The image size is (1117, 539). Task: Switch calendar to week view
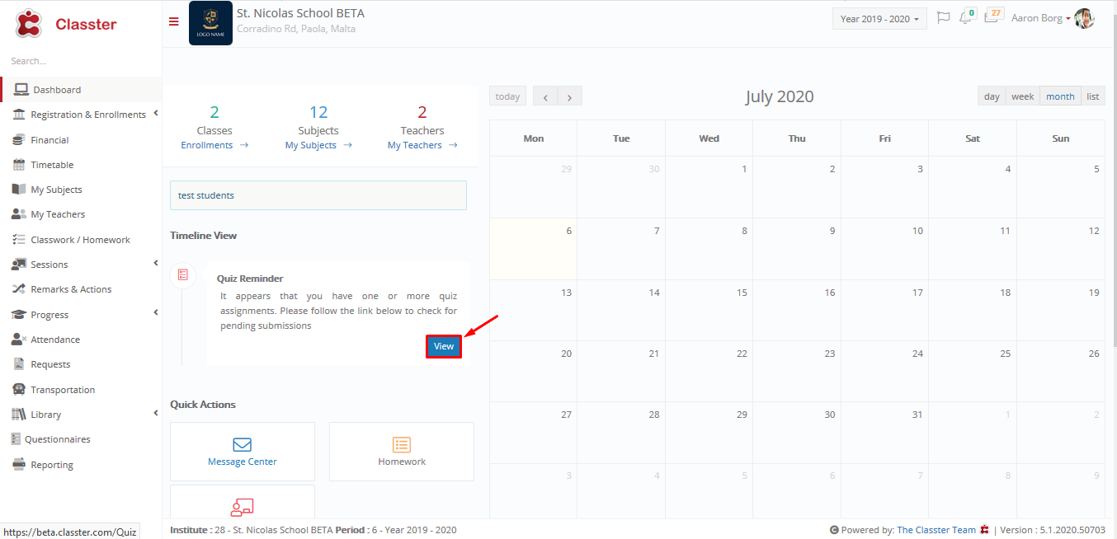pos(1023,96)
